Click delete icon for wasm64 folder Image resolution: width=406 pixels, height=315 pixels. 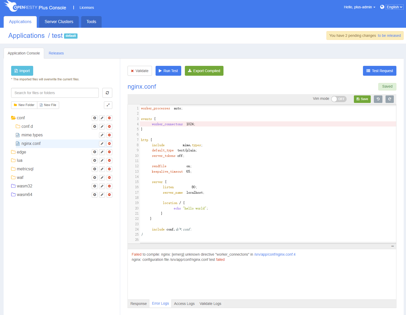[109, 195]
